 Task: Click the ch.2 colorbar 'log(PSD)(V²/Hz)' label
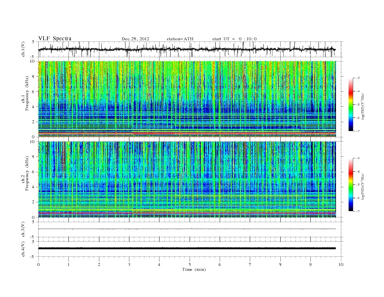click(x=363, y=186)
